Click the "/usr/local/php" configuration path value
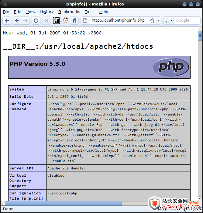Screen dimensions: 203x213 (62, 193)
